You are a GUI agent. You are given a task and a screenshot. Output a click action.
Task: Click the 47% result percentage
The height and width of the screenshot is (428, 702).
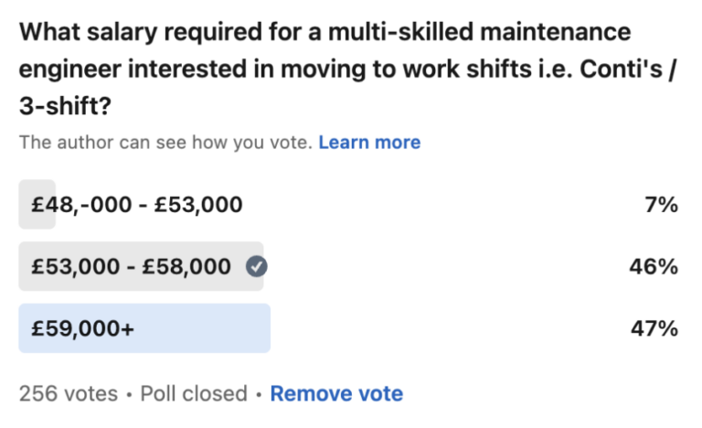(x=654, y=328)
